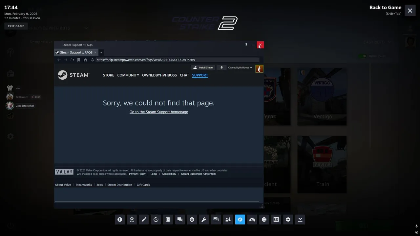
Task: Open overlay settings via the gear icon
Action: coord(288,220)
